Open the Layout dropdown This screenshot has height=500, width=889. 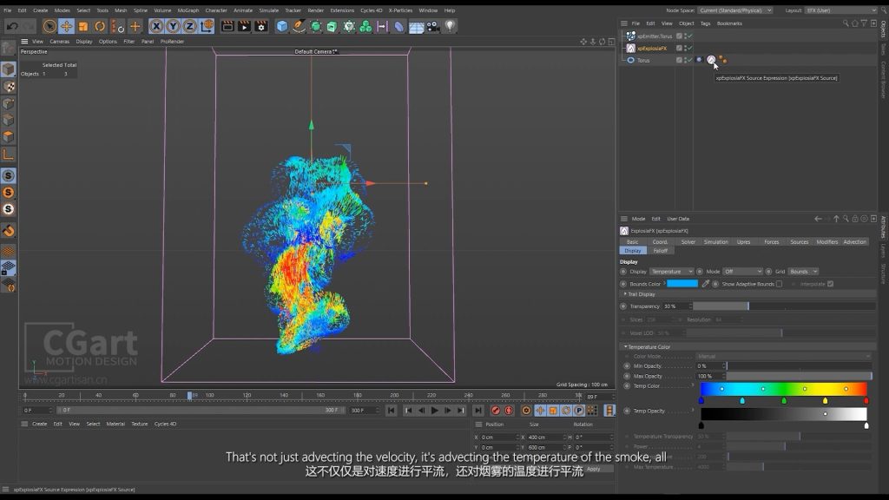(x=841, y=10)
